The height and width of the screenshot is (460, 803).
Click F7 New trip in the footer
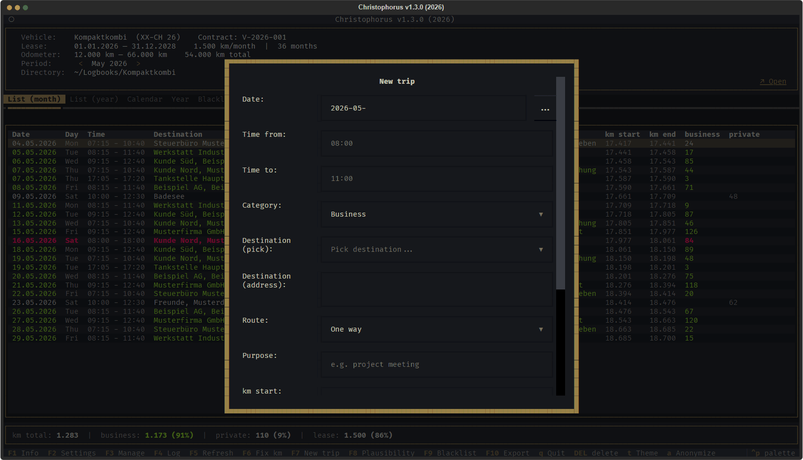pos(315,453)
